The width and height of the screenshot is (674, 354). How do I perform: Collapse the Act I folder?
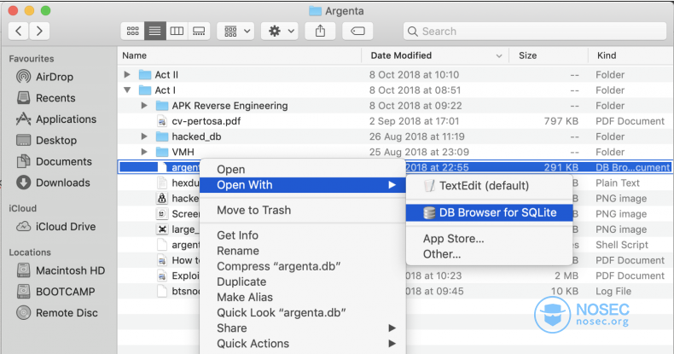128,90
